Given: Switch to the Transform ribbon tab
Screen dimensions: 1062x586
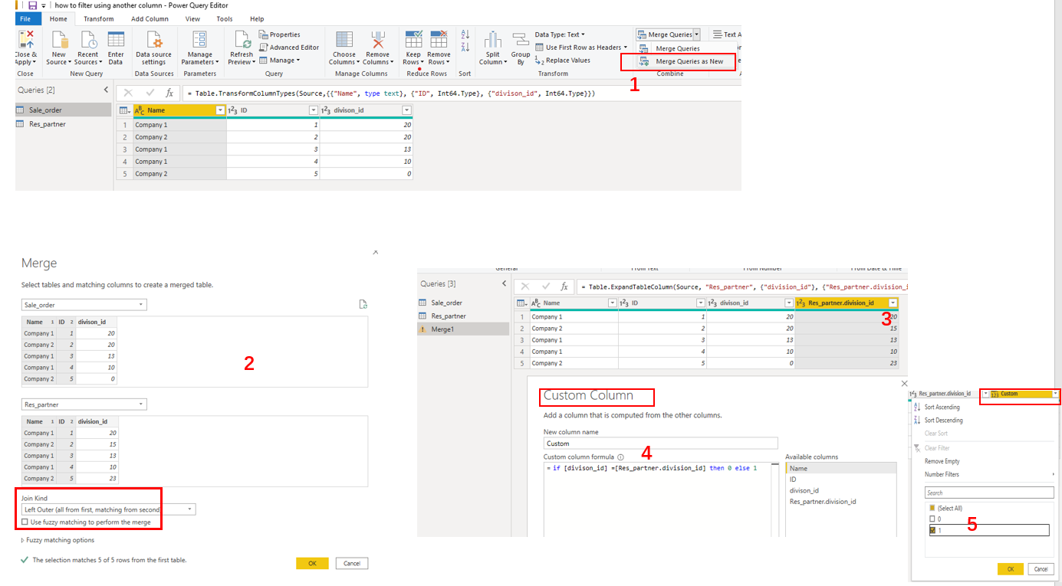Looking at the screenshot, I should (99, 19).
